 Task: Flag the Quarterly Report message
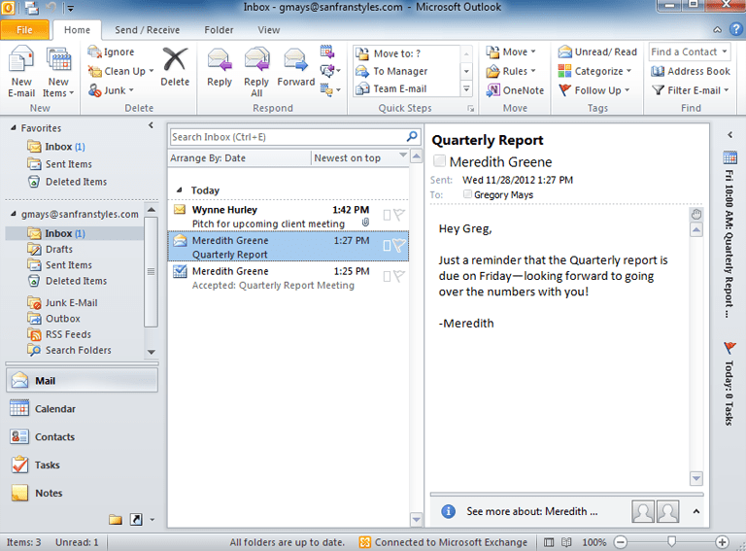(x=399, y=246)
